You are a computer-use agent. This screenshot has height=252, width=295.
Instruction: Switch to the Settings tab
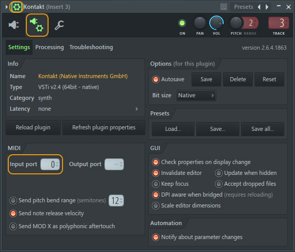pos(19,47)
